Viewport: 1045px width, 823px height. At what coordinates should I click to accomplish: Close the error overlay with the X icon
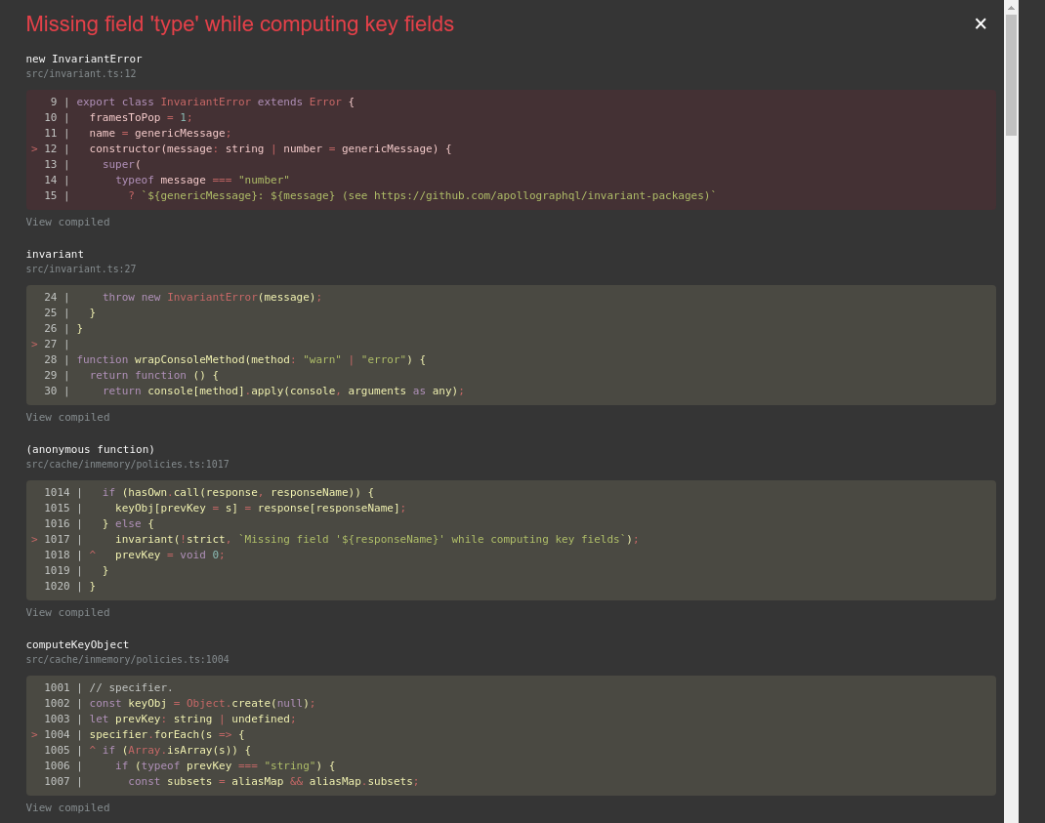pos(981,24)
